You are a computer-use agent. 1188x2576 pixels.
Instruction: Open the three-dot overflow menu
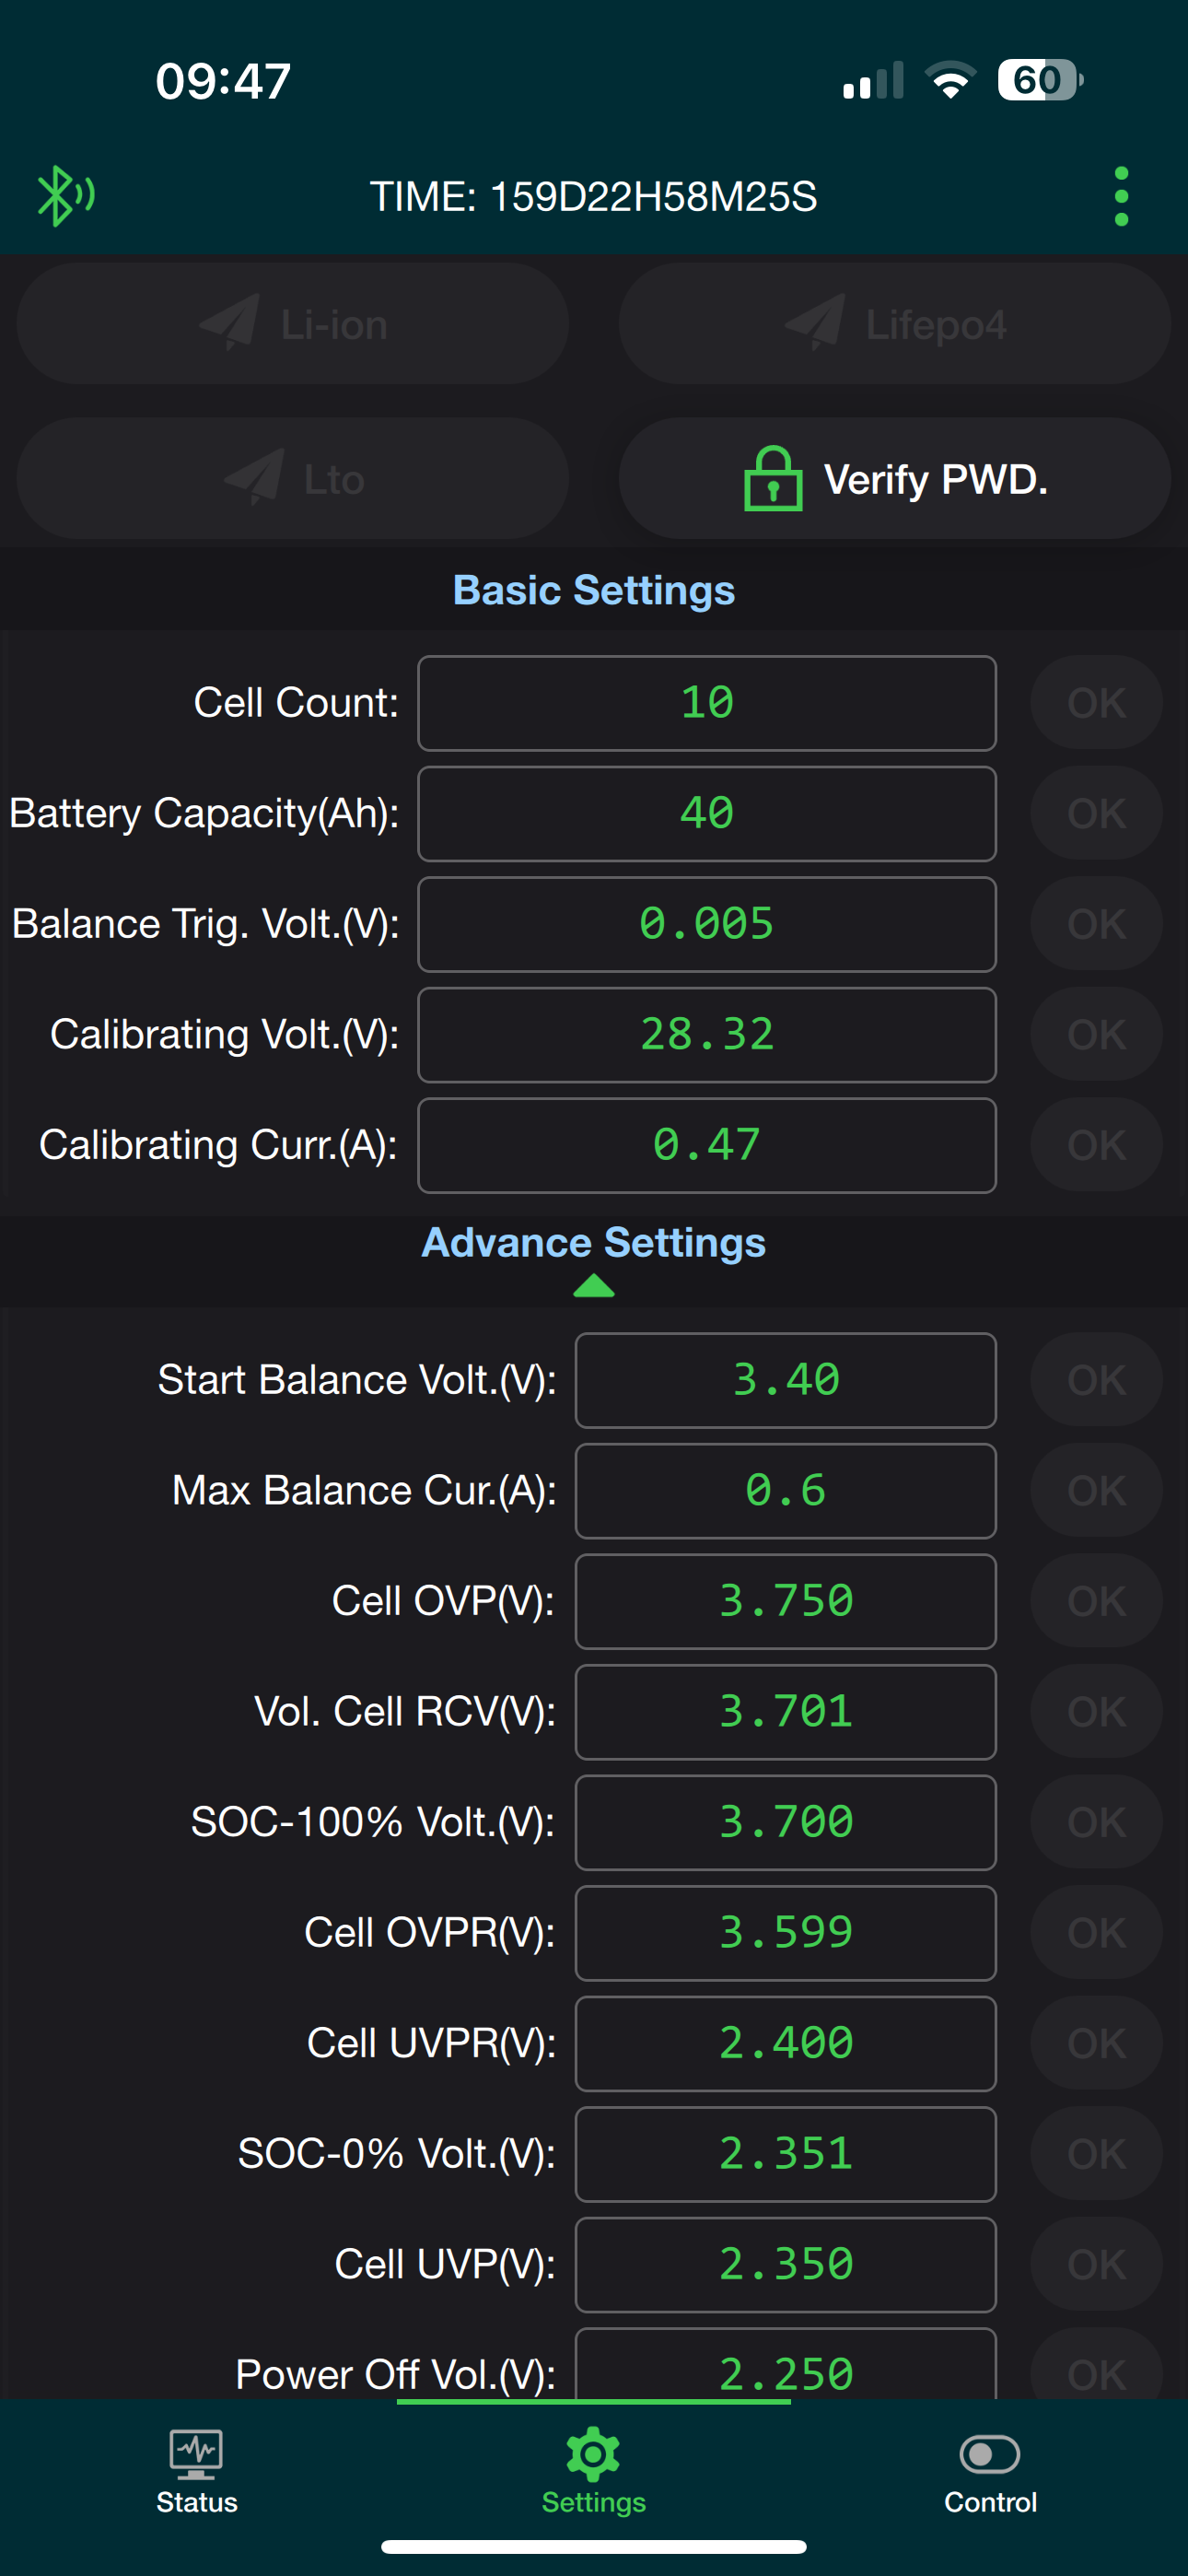coord(1121,196)
